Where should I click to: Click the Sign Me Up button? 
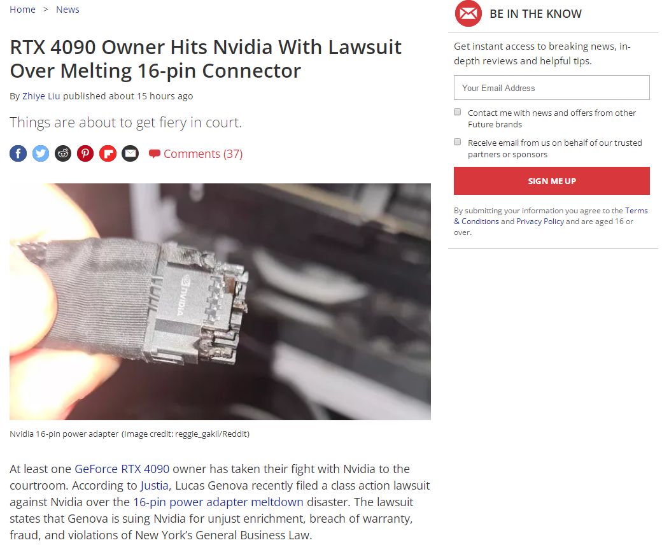(x=551, y=181)
